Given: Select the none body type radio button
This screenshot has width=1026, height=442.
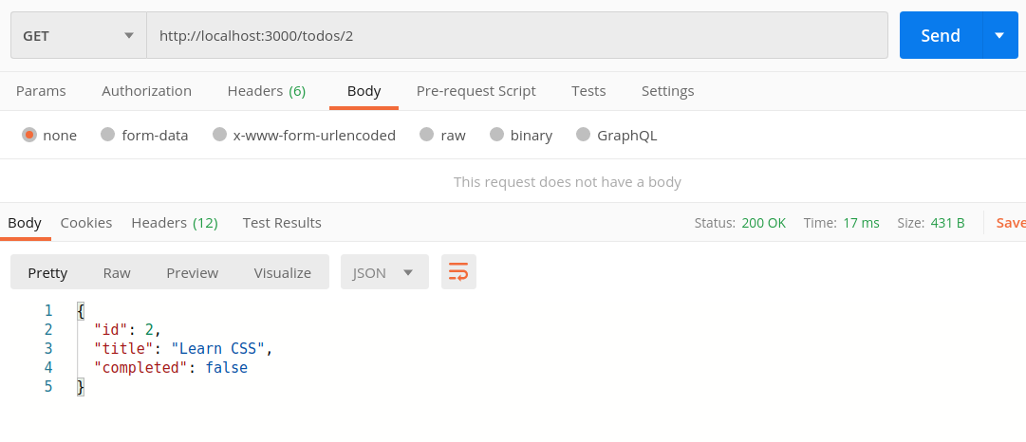Looking at the screenshot, I should (x=29, y=135).
